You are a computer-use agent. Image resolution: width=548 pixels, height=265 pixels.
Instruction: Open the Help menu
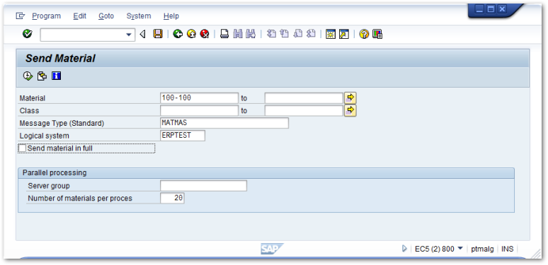(x=171, y=16)
